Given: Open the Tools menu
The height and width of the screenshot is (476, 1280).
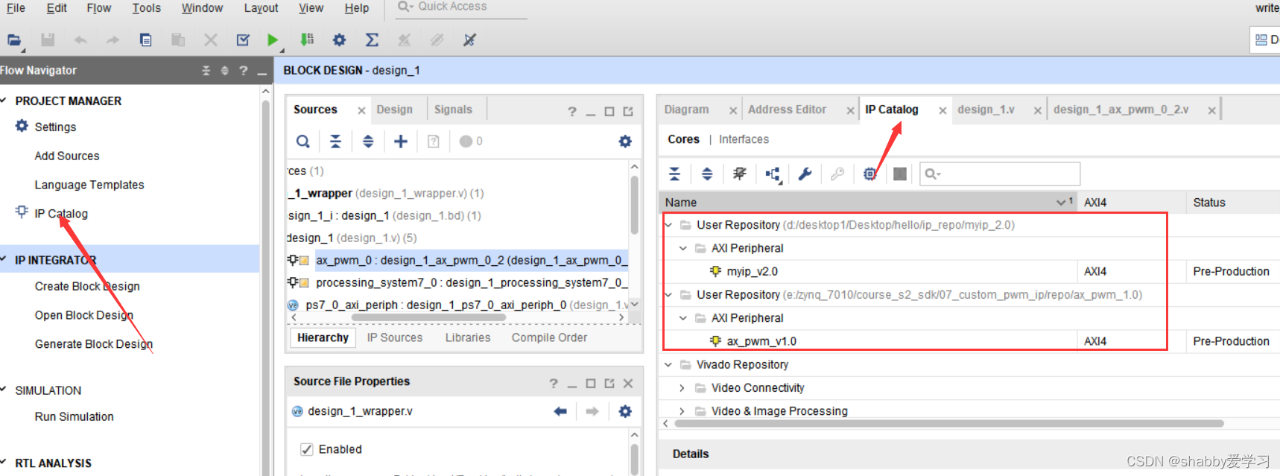Looking at the screenshot, I should tap(146, 8).
